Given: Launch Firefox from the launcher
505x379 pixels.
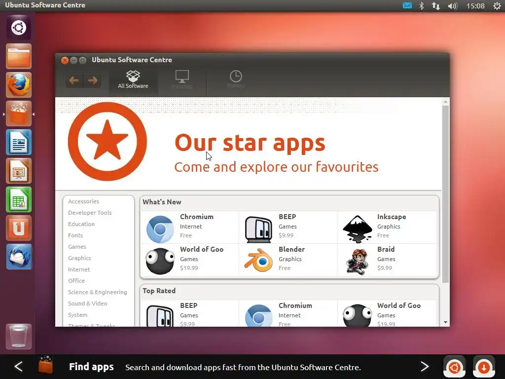Looking at the screenshot, I should pyautogui.click(x=19, y=85).
